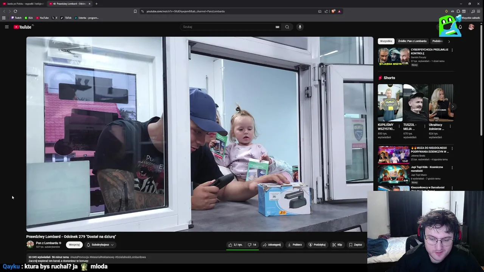Open the on-screen keyboard in search box

[x=277, y=27]
